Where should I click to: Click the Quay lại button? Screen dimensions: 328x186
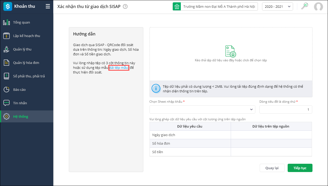coord(272,168)
